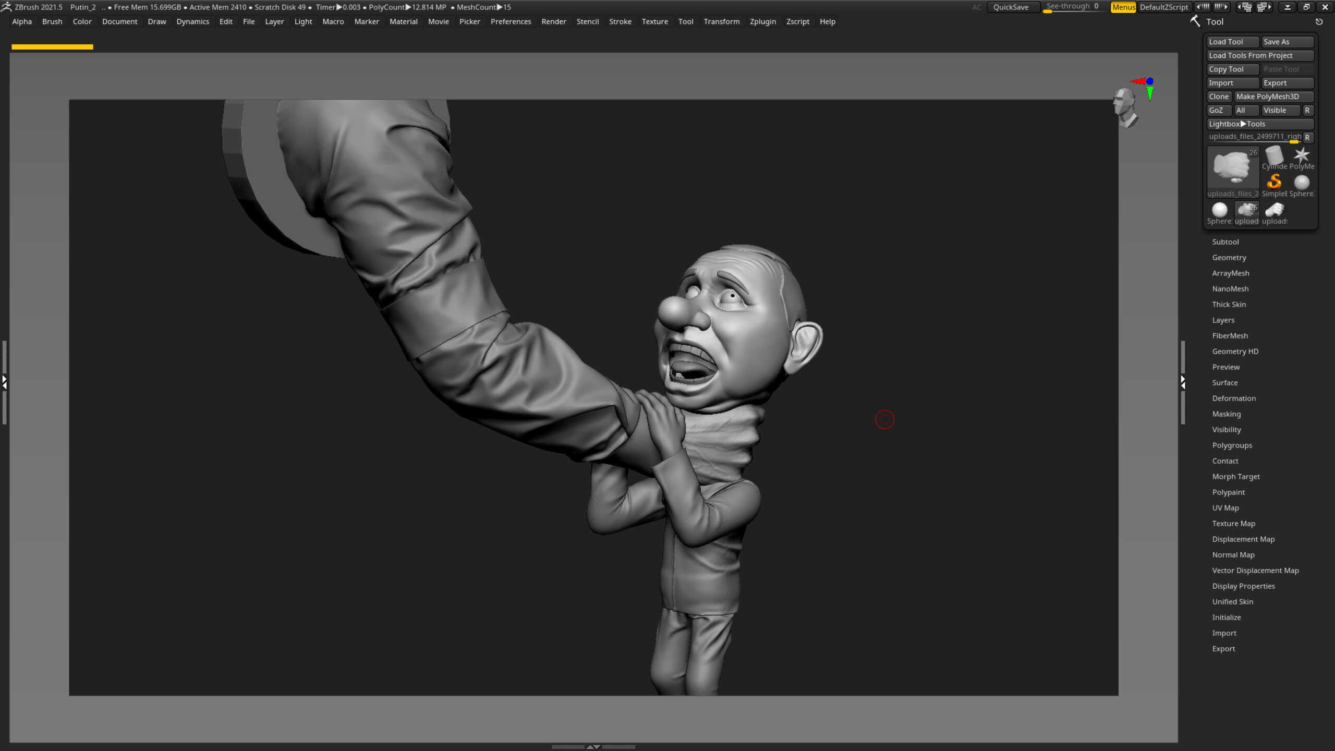Toggle the GoZ Visible option
Screen dimensions: 1335x751
[x=1280, y=110]
